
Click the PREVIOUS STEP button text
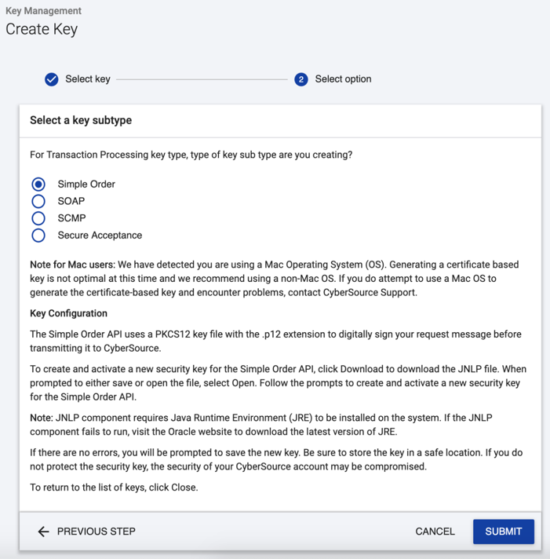point(96,532)
